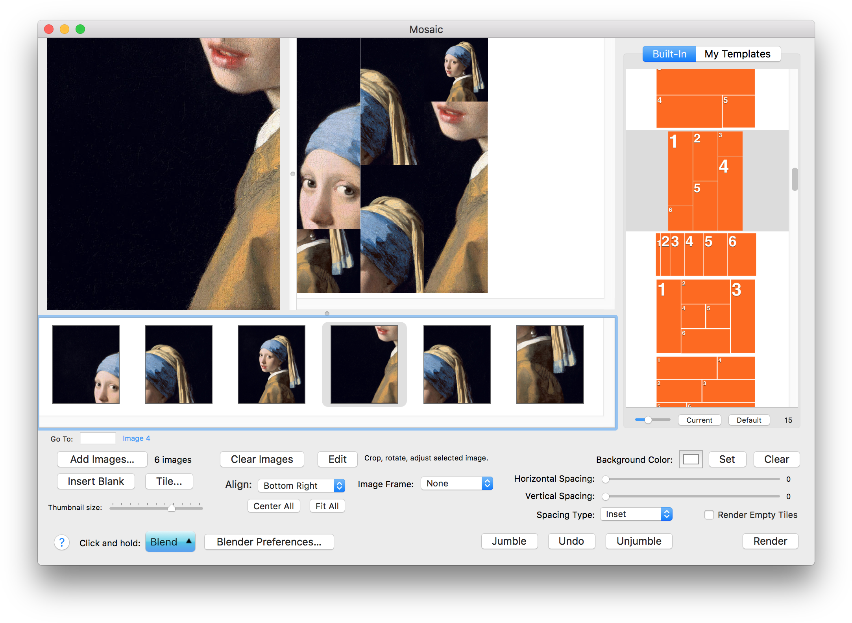Choose the top template with tiles 4 and 5

pyautogui.click(x=706, y=98)
